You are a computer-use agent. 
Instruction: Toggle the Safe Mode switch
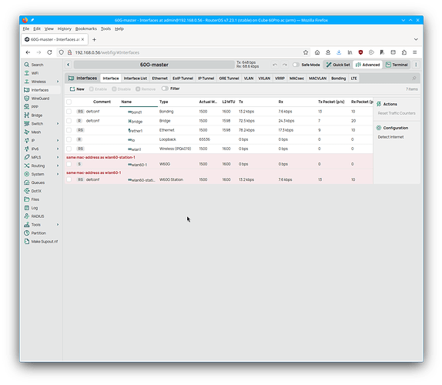[x=296, y=65]
